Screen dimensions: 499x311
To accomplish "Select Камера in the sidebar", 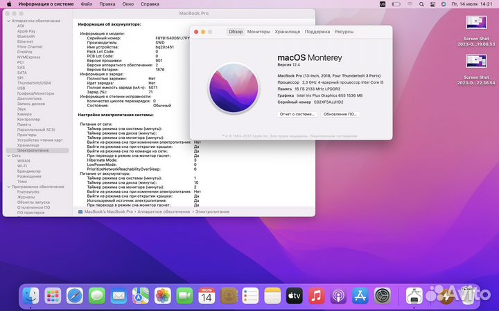I will click(24, 114).
